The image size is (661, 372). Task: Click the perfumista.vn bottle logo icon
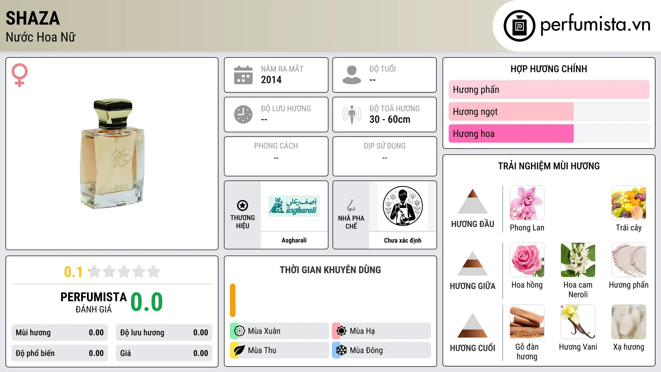coord(519,26)
